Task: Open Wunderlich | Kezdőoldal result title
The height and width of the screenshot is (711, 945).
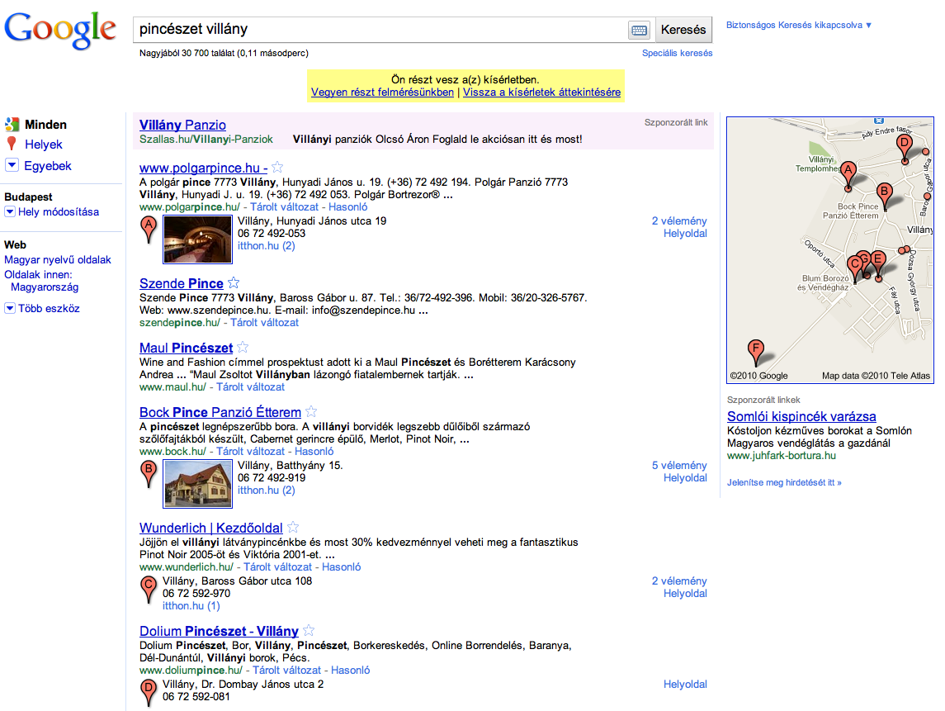Action: pos(211,529)
